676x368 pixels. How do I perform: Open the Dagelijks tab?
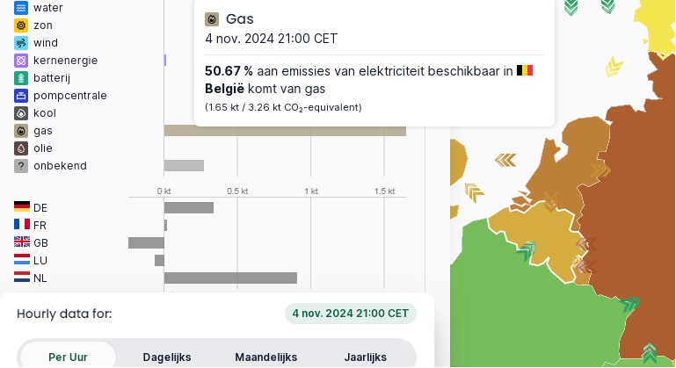pyautogui.click(x=167, y=357)
